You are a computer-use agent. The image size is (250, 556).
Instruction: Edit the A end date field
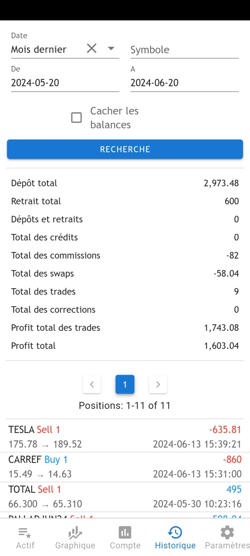tap(184, 83)
